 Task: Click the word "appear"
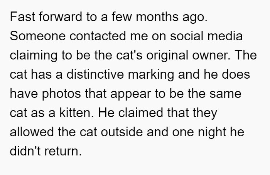pyautogui.click(x=131, y=94)
